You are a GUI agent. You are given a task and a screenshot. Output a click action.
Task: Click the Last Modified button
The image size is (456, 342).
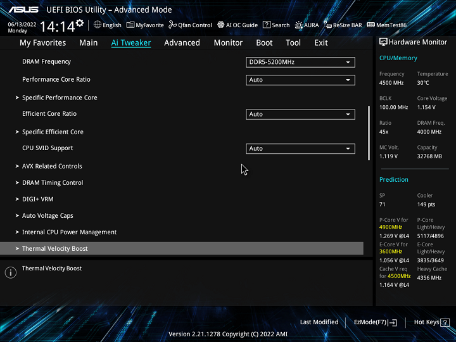tap(319, 322)
